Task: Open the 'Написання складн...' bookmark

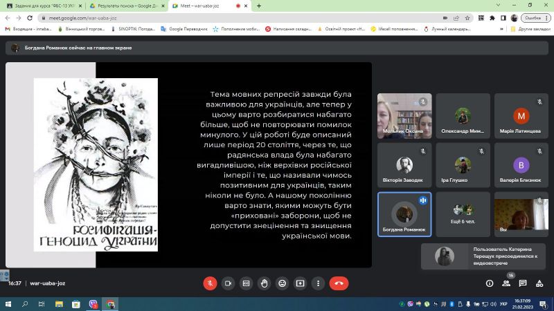Action: [289, 29]
